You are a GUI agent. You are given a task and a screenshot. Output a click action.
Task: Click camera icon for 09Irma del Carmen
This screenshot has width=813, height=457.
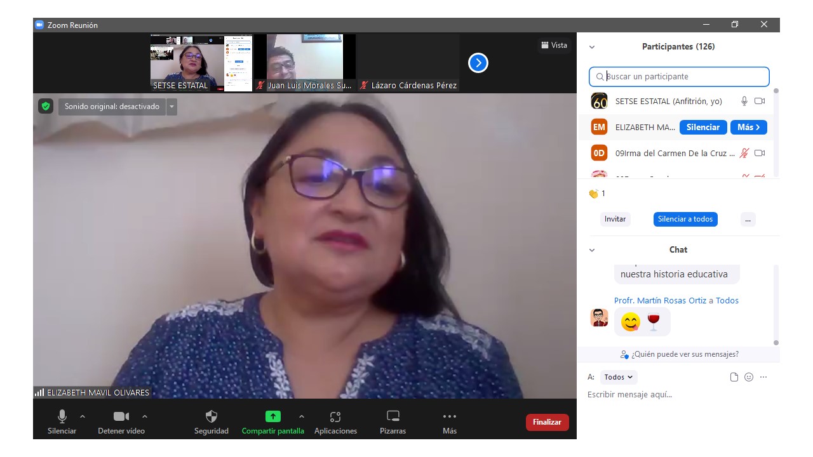point(760,153)
